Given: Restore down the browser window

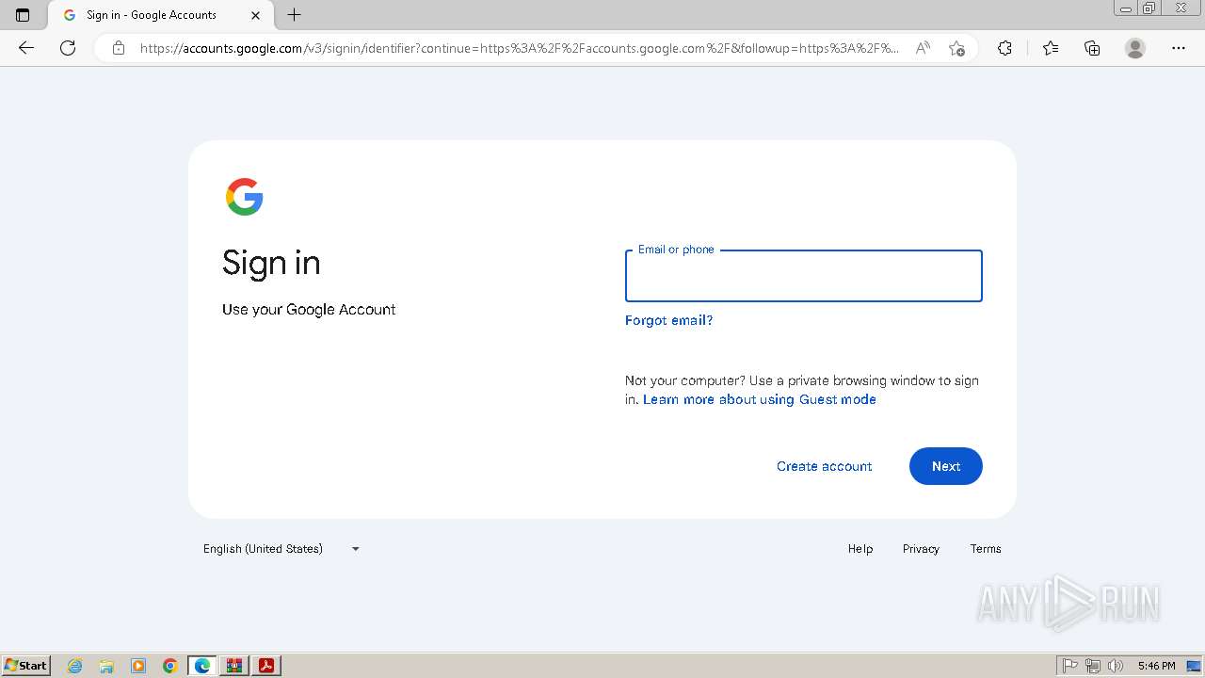Looking at the screenshot, I should 1149,8.
